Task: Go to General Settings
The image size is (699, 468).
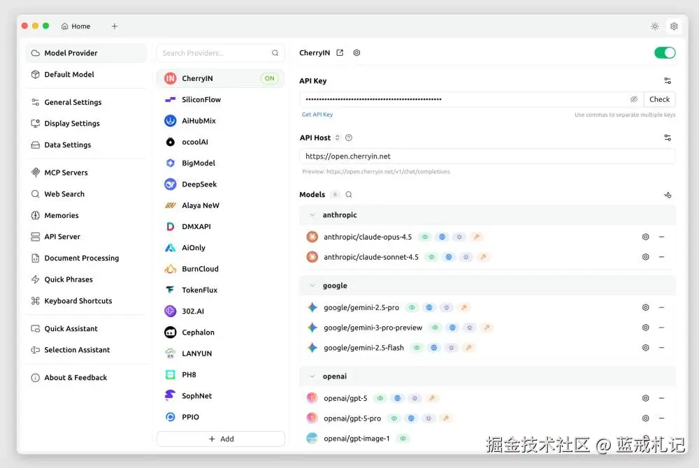Action: point(86,102)
